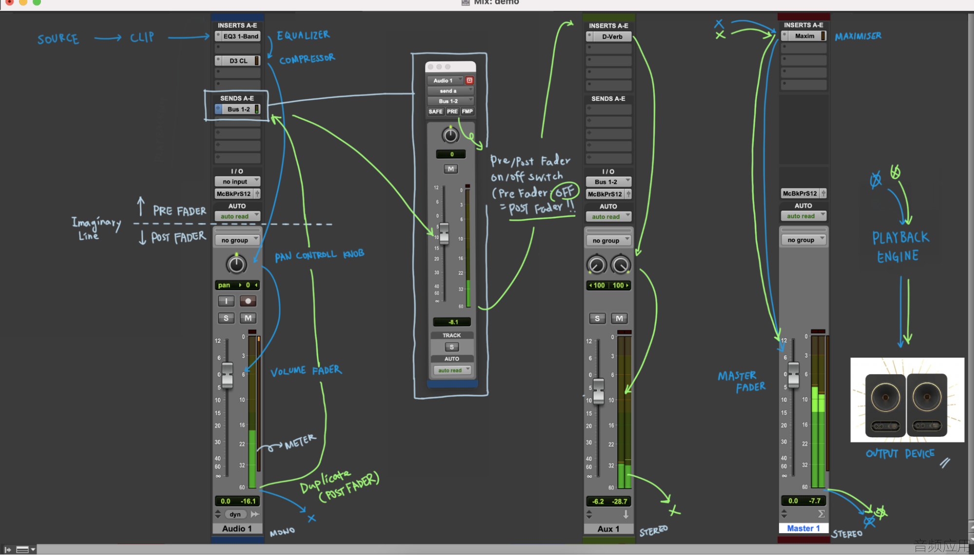Click Aux 1 output path selector icon
The width and height of the screenshot is (974, 555).
point(629,194)
